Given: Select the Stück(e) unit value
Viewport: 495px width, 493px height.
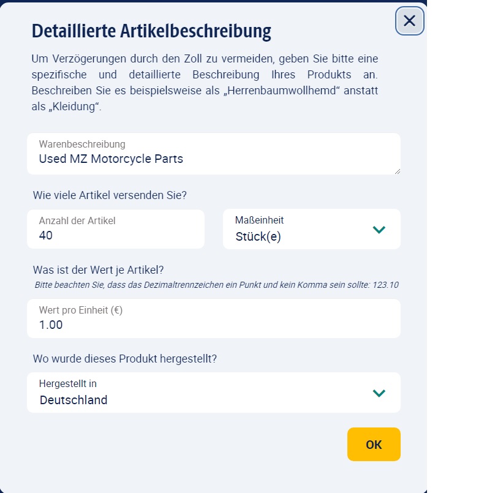Looking at the screenshot, I should [x=258, y=236].
